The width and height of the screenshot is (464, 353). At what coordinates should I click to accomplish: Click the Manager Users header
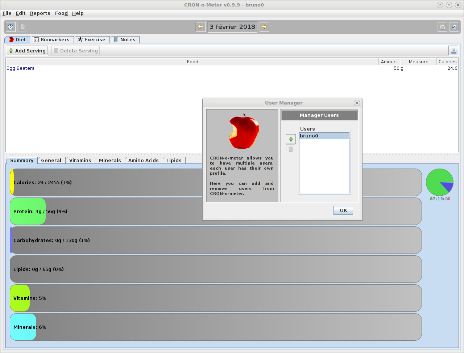point(319,115)
